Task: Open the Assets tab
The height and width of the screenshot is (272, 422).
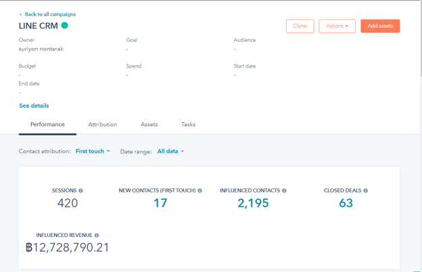Action: [149, 125]
